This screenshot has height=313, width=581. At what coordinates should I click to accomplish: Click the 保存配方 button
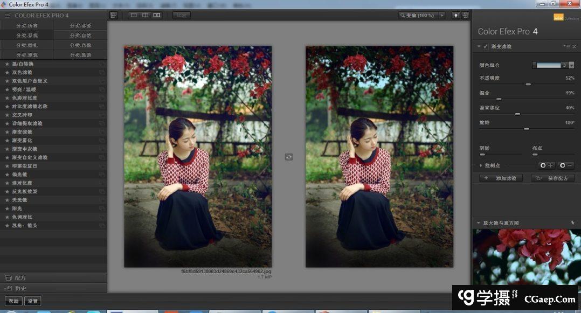552,178
